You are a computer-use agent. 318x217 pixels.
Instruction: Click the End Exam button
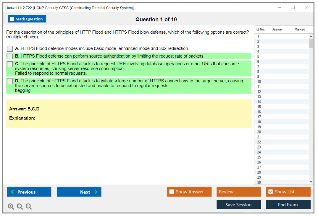click(x=288, y=205)
